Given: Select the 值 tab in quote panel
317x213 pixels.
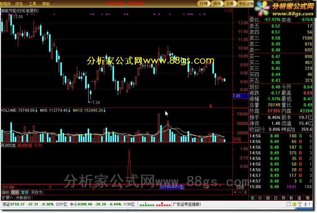Looking at the screenshot, I should (x=299, y=198).
